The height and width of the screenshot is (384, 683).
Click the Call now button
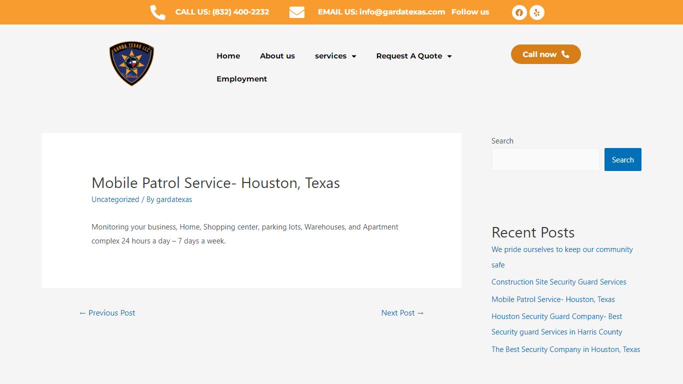pyautogui.click(x=545, y=54)
